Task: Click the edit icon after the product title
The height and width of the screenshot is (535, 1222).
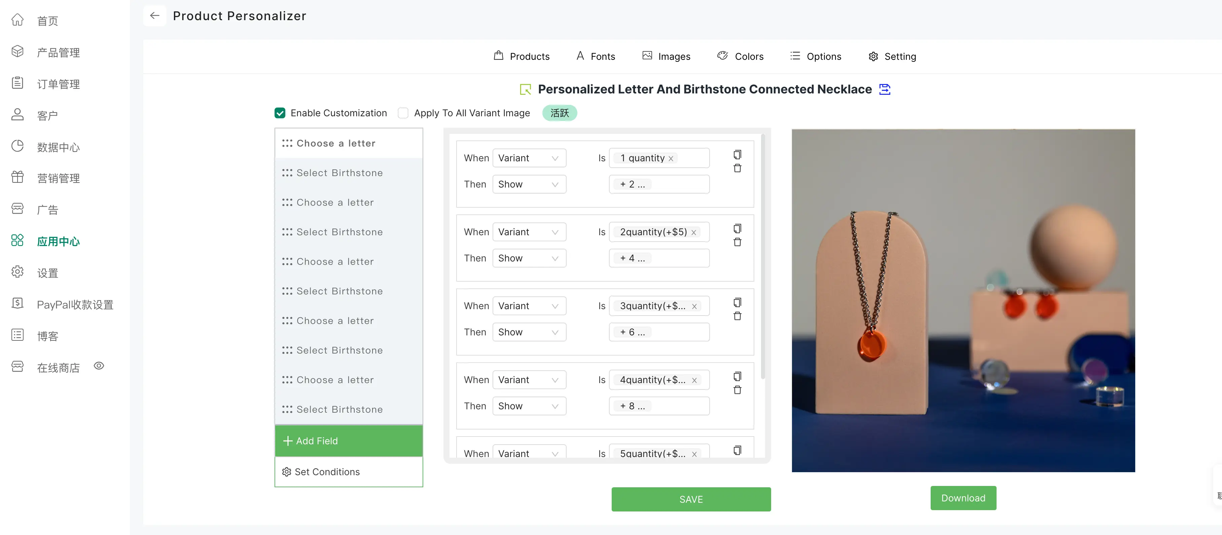Action: tap(885, 89)
